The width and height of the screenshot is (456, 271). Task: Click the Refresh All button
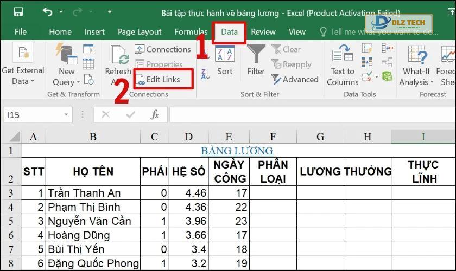pyautogui.click(x=118, y=66)
